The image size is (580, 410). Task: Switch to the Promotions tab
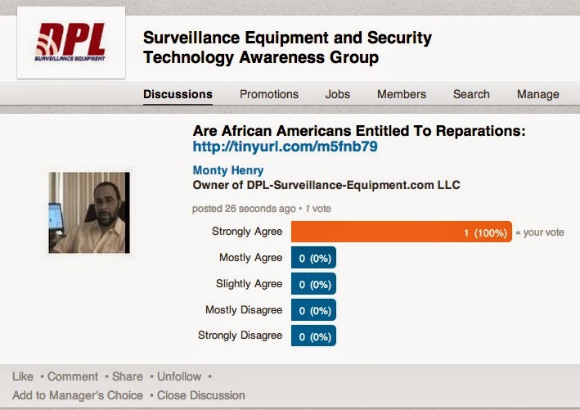tap(269, 94)
